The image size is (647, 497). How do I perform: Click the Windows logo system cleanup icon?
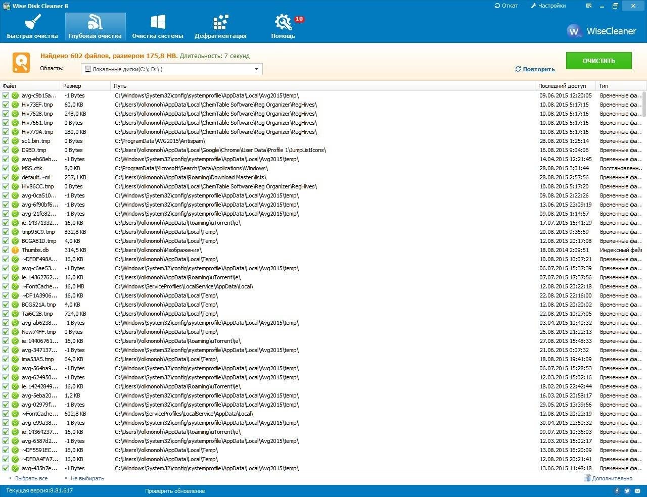coord(158,22)
